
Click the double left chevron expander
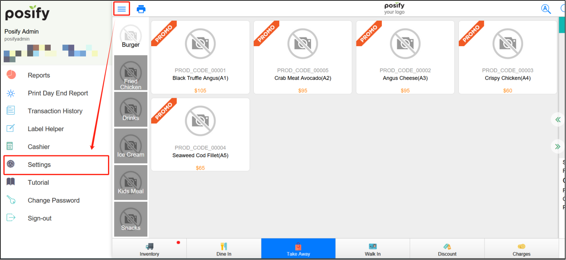[x=558, y=120]
